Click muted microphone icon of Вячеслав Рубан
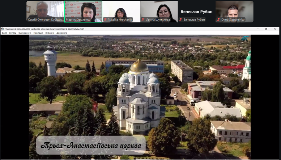The width and height of the screenshot is (281, 160). tap(181, 20)
